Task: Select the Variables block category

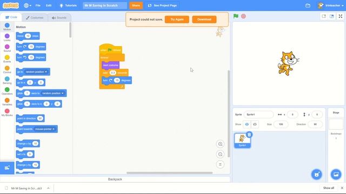Action: click(7, 102)
